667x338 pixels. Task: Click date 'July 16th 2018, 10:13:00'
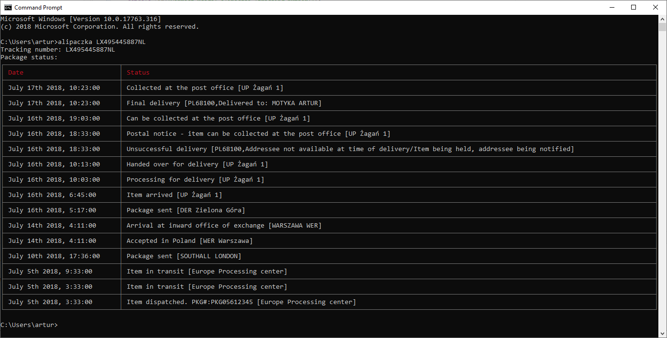click(x=54, y=164)
